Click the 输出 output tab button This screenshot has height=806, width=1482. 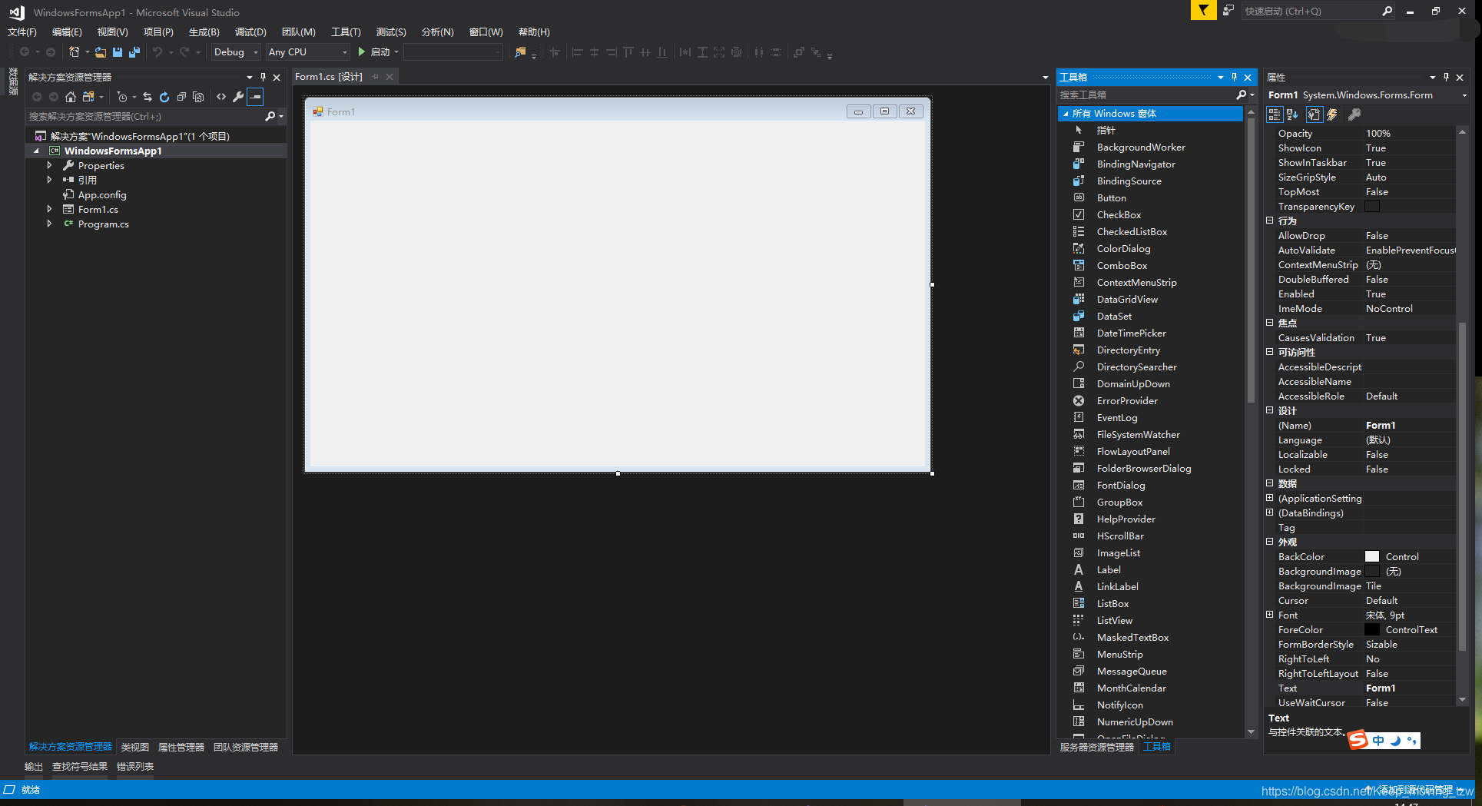[x=34, y=767]
